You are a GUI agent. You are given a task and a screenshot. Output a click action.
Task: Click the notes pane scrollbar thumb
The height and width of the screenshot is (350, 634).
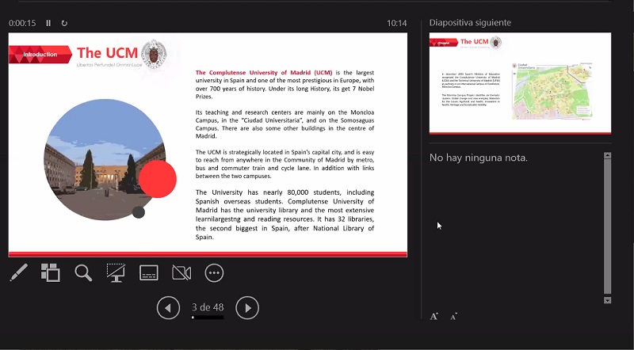click(607, 226)
